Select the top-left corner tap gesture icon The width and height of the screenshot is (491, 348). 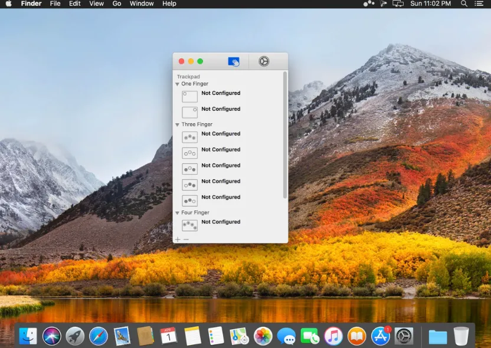coord(190,96)
